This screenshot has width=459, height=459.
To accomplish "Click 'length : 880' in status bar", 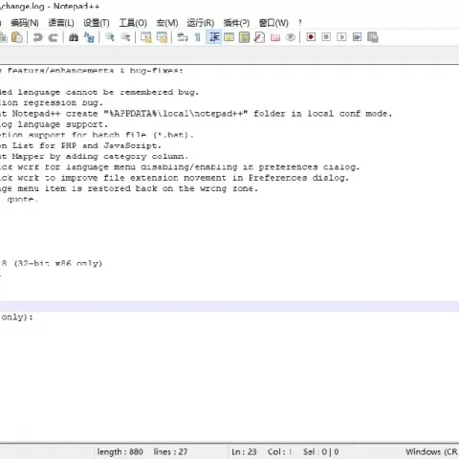I will click(x=120, y=451).
